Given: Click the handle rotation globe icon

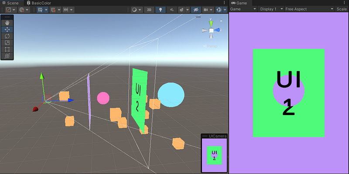Looking at the screenshot, I should click(x=21, y=10).
